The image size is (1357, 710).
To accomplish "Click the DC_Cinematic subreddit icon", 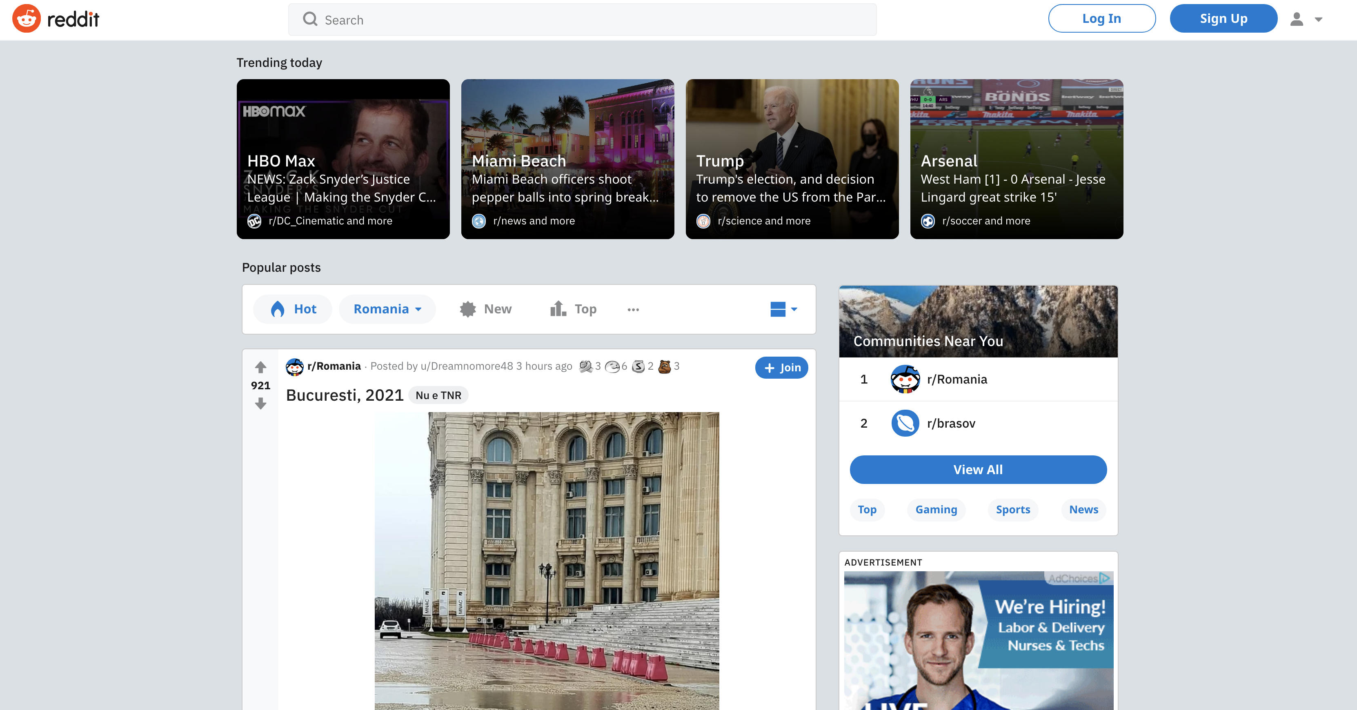I will tap(254, 221).
